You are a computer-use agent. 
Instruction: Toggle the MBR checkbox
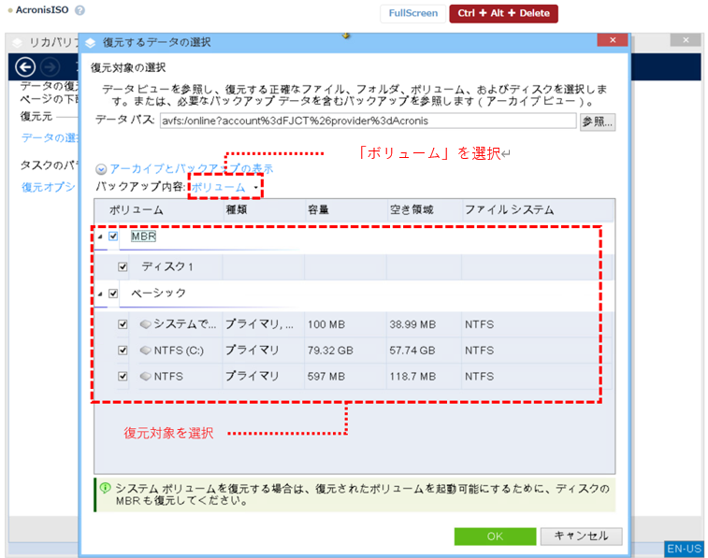tap(113, 236)
